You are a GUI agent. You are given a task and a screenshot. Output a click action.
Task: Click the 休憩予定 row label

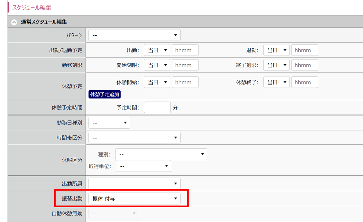point(72,86)
